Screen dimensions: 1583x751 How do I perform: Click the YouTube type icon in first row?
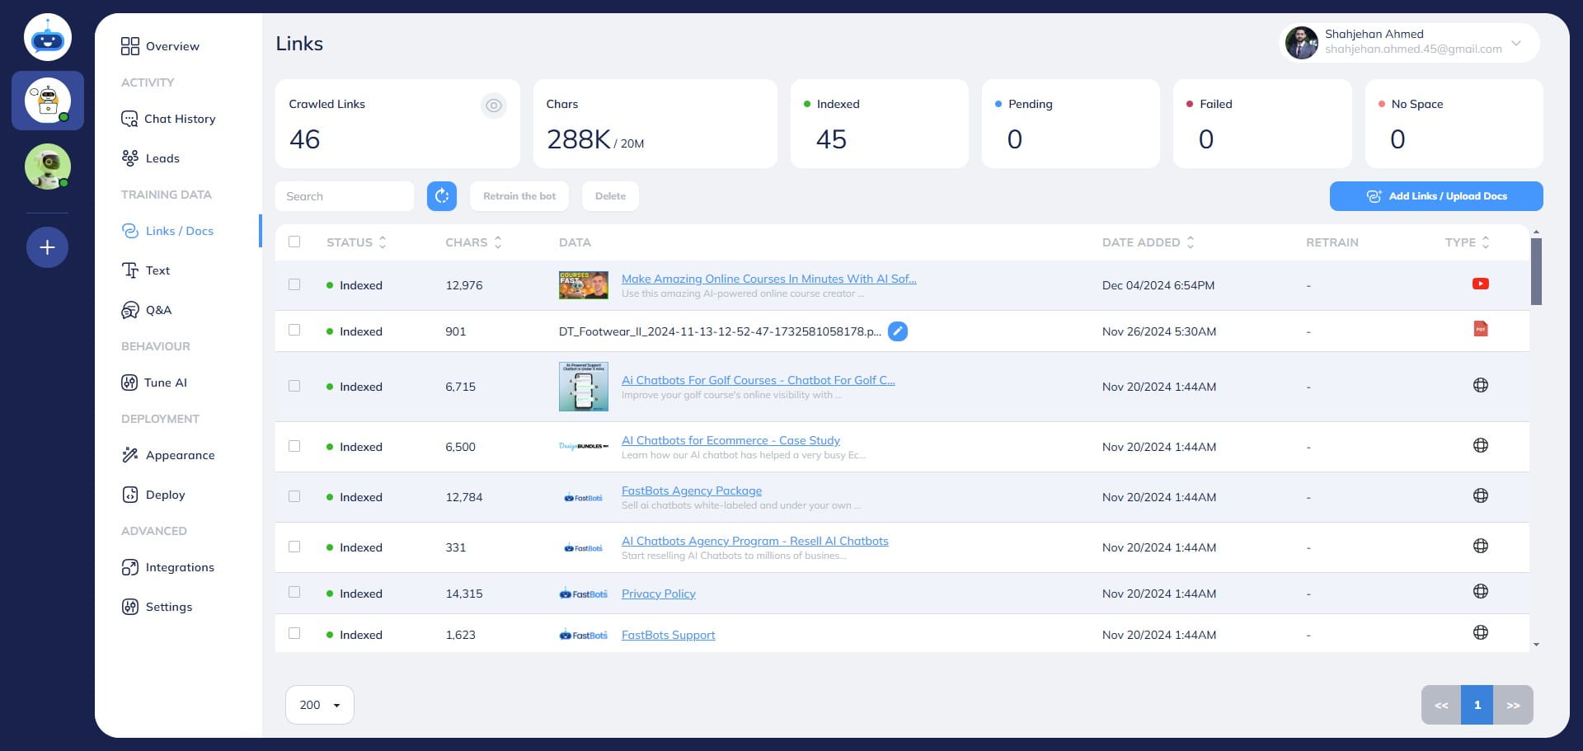(x=1480, y=284)
